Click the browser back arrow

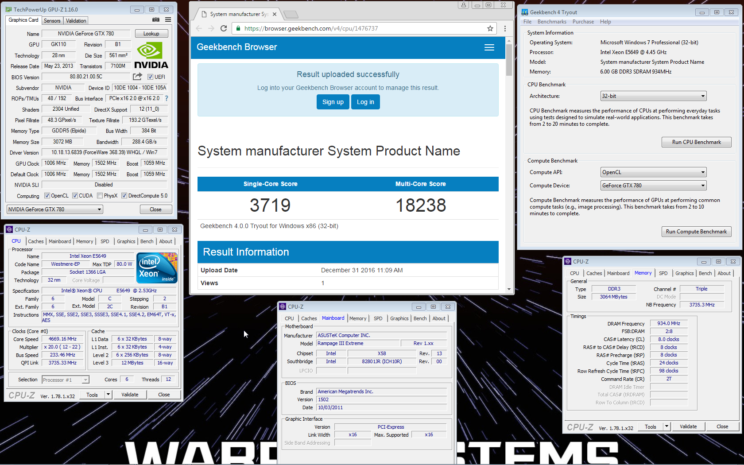click(199, 28)
